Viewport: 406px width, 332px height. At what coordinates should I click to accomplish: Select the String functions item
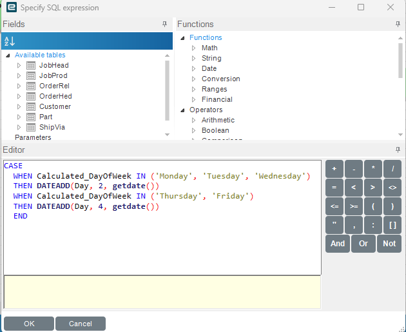click(211, 58)
